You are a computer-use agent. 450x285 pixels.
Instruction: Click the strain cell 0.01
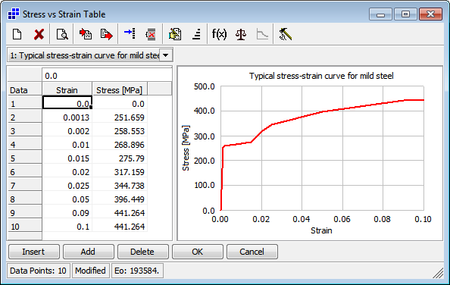(67, 144)
